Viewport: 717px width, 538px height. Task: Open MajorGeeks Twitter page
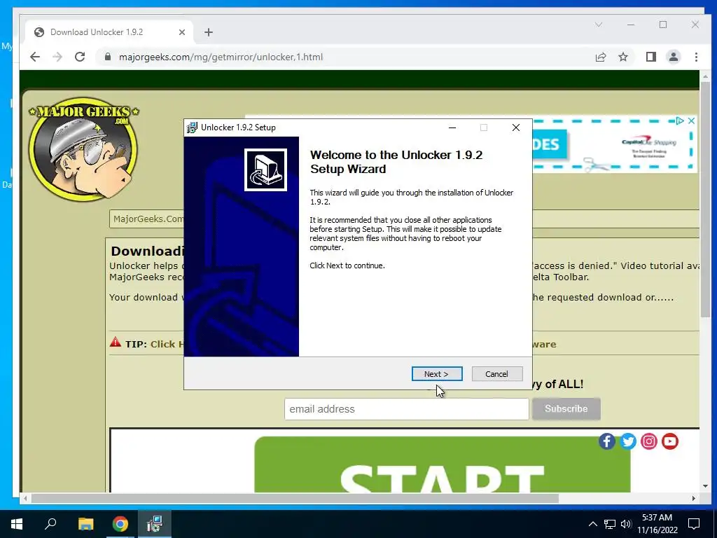628,441
